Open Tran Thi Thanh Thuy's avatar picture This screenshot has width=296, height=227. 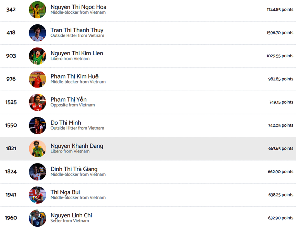[38, 33]
